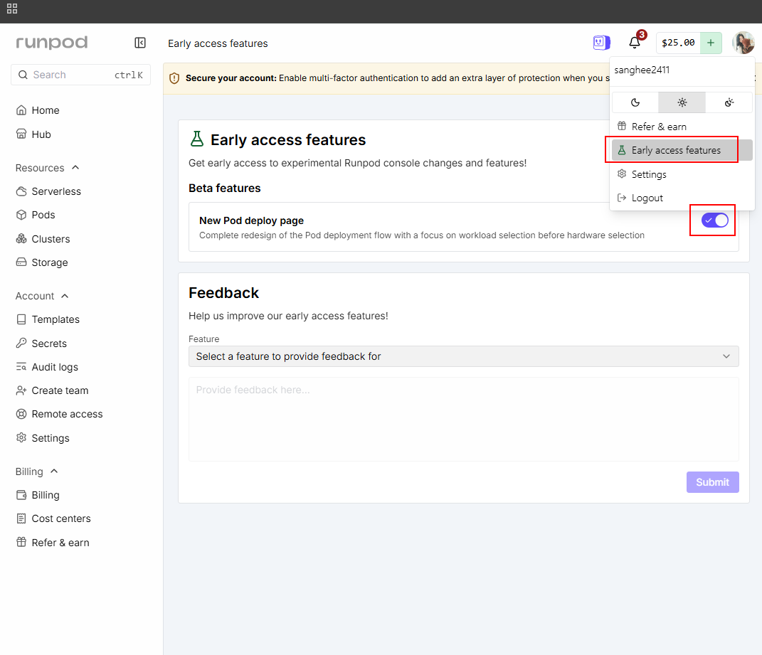Collapse the Resources section
This screenshot has height=655, width=762.
tap(47, 168)
